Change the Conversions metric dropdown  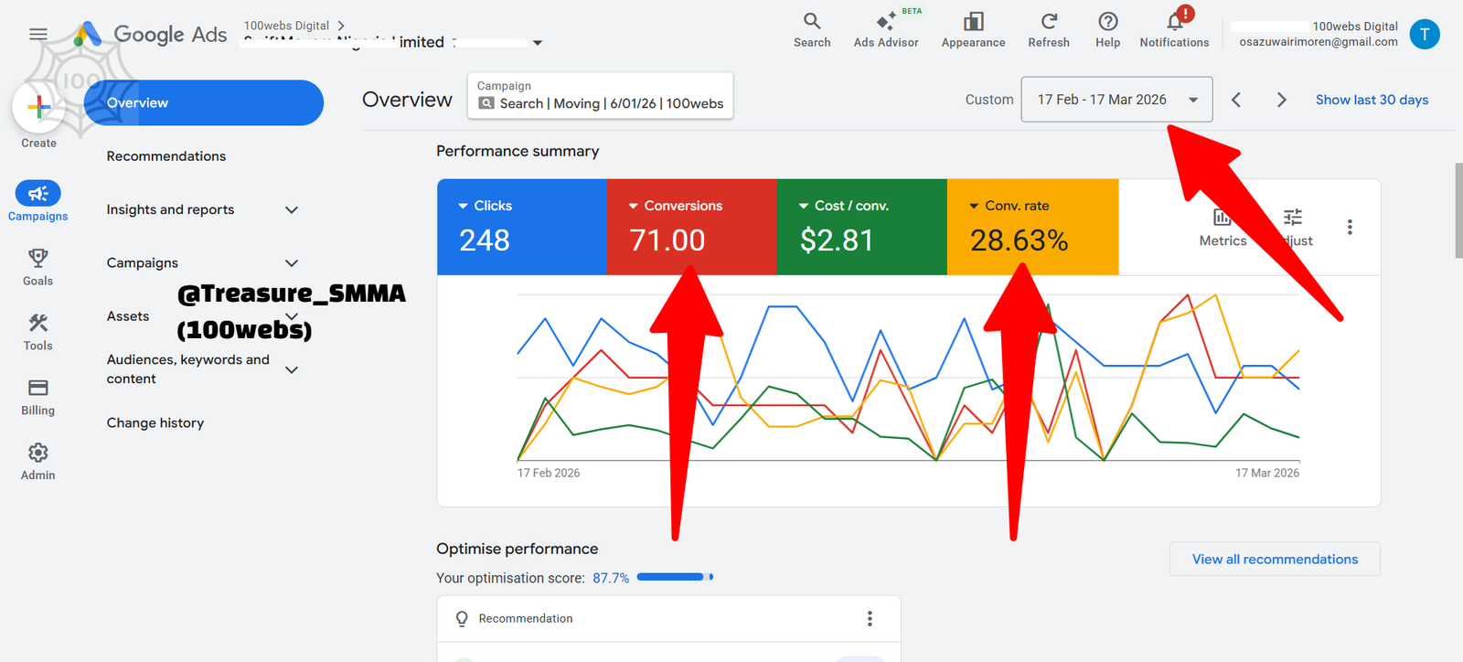coord(676,207)
